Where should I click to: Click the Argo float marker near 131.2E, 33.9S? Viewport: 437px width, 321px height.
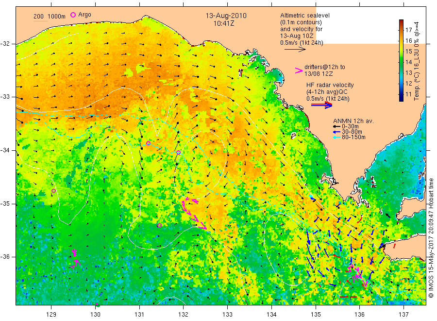tap(148, 143)
